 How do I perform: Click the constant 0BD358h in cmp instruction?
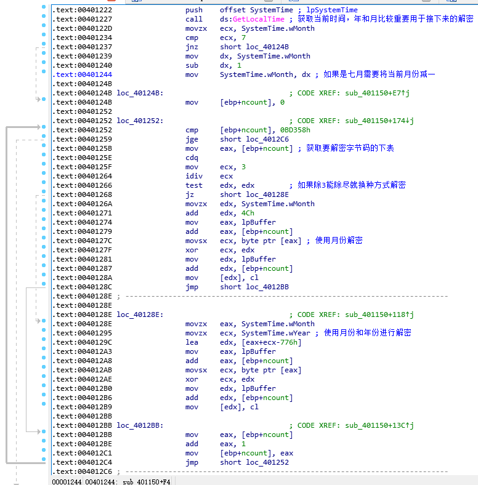point(295,130)
